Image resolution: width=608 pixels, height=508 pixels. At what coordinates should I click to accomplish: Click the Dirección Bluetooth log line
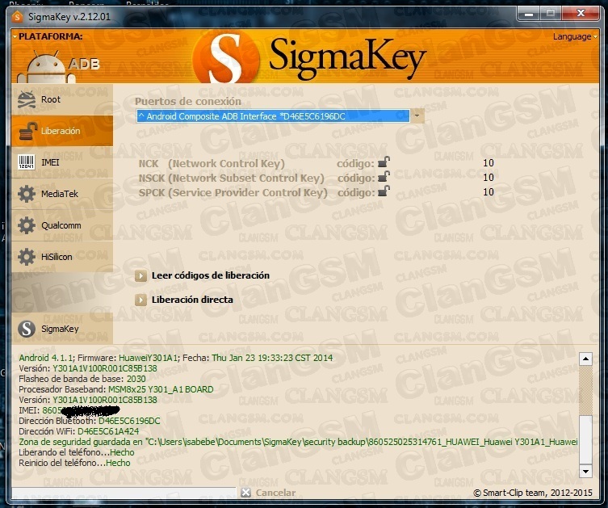[x=90, y=421]
